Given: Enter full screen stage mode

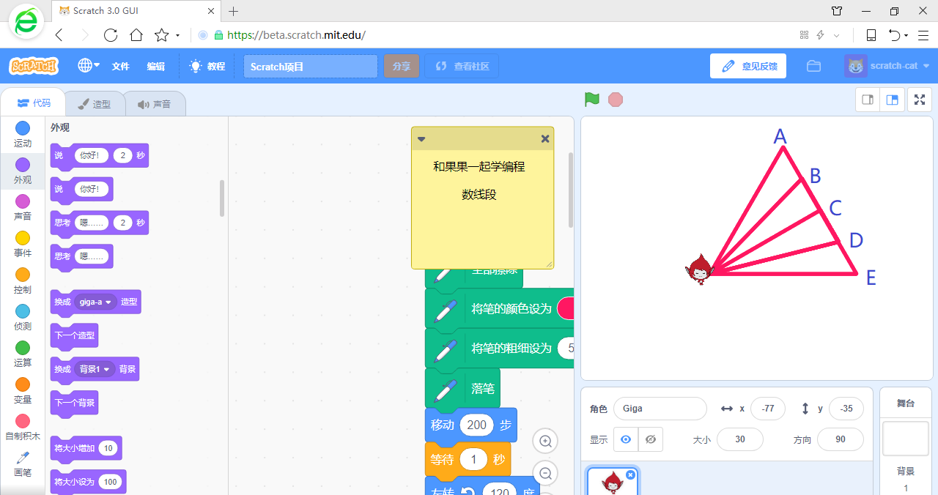Looking at the screenshot, I should 920,100.
